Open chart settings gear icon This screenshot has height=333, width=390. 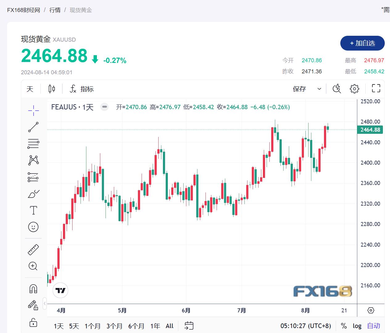click(355, 89)
